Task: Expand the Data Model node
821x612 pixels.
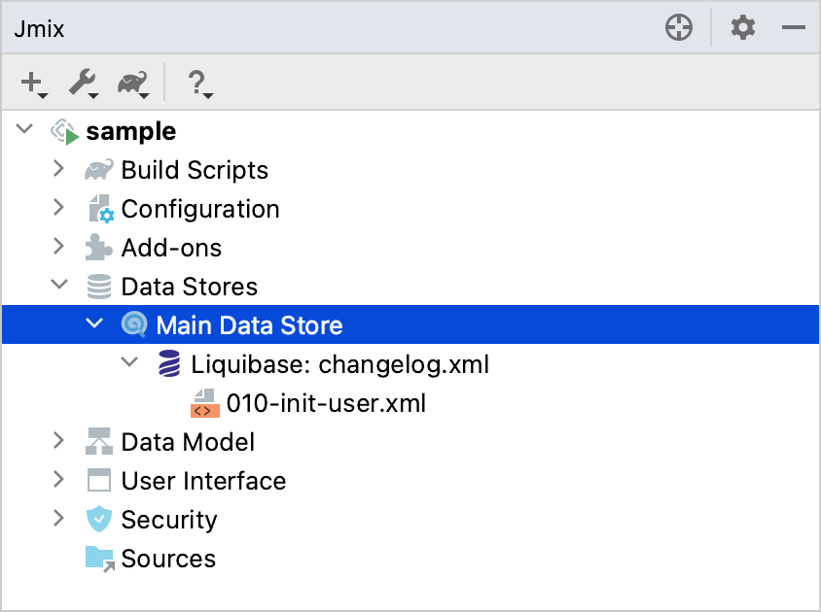Action: [59, 441]
